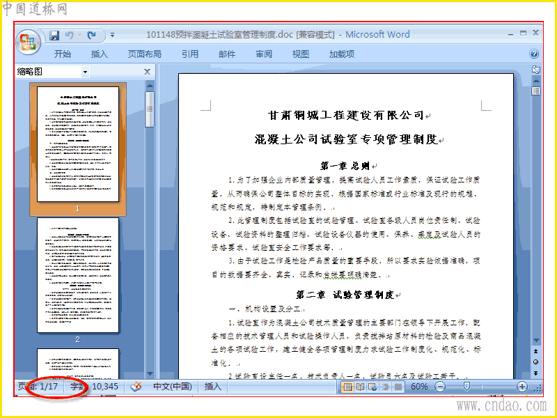Viewport: 557px width, 418px height.
Task: Switch to Print Layout view button
Action: click(347, 387)
